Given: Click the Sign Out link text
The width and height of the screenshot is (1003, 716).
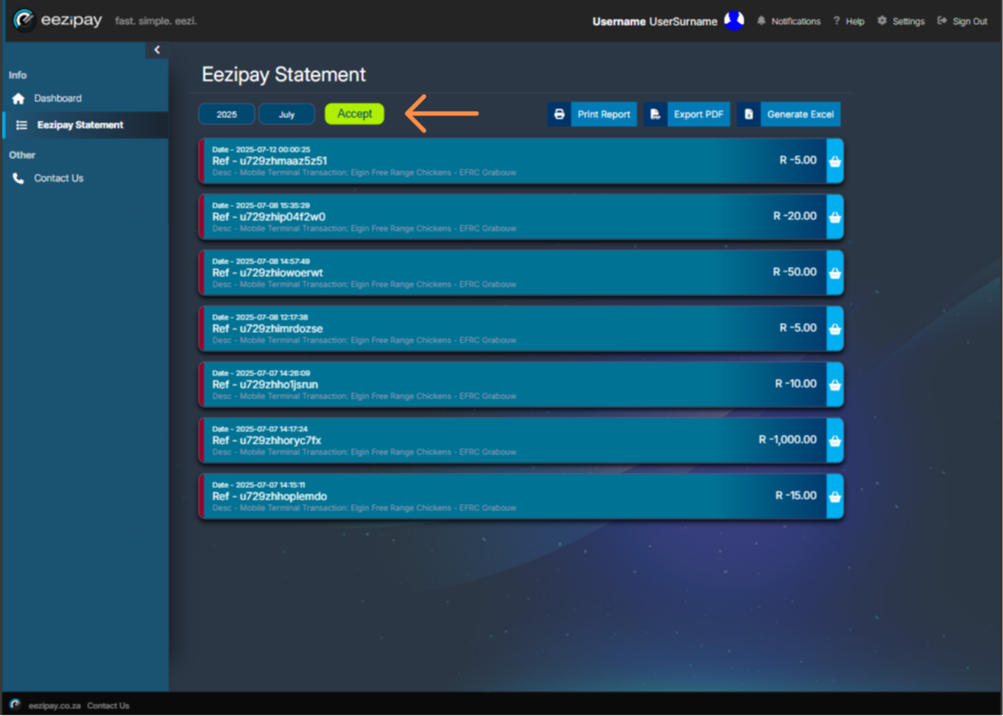Looking at the screenshot, I should tap(970, 21).
